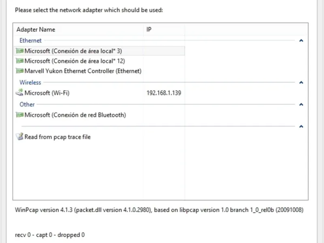
Task: Choose Read from pcap trace file
Action: 99,137
